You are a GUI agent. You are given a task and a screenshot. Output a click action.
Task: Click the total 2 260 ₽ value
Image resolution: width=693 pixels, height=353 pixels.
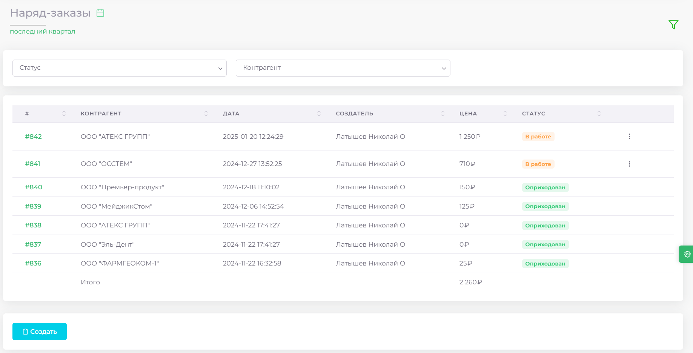point(470,282)
